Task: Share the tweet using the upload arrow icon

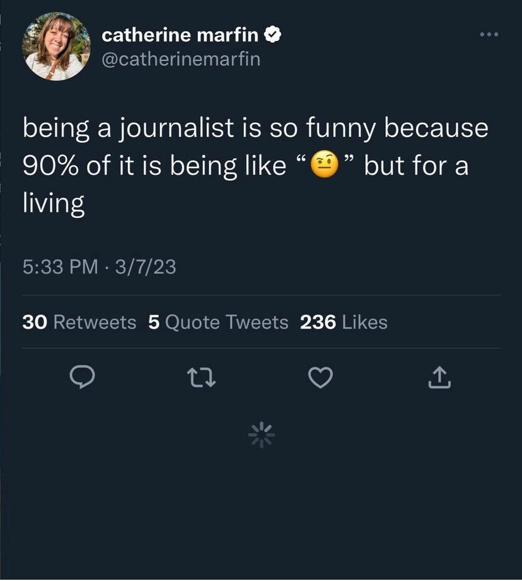Action: click(x=439, y=378)
